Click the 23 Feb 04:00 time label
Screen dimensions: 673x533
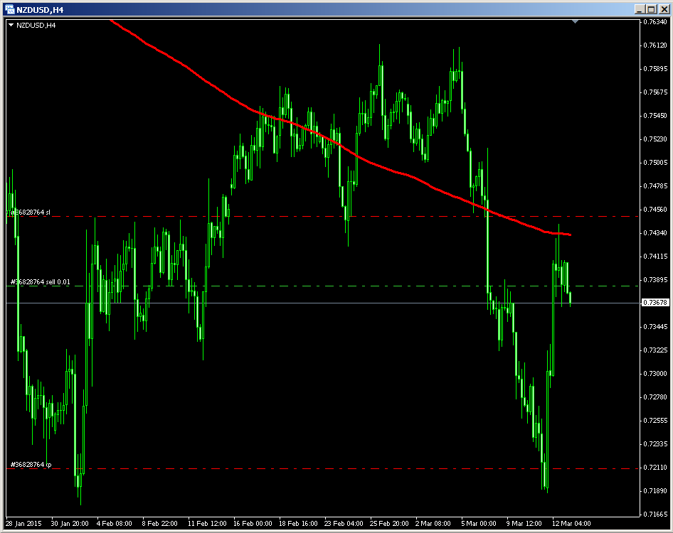tap(344, 524)
